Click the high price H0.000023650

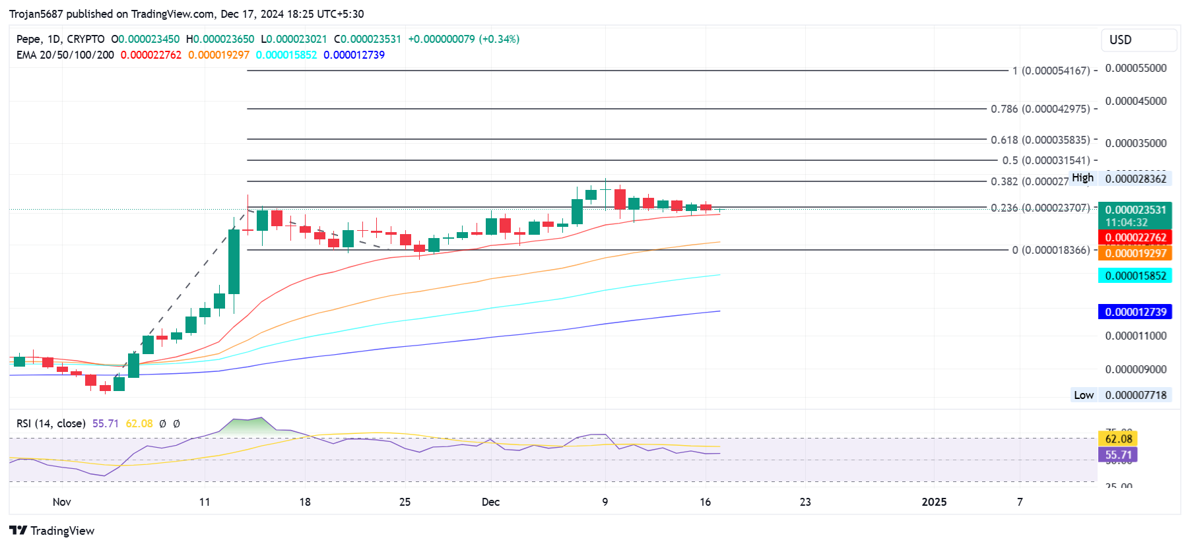220,39
